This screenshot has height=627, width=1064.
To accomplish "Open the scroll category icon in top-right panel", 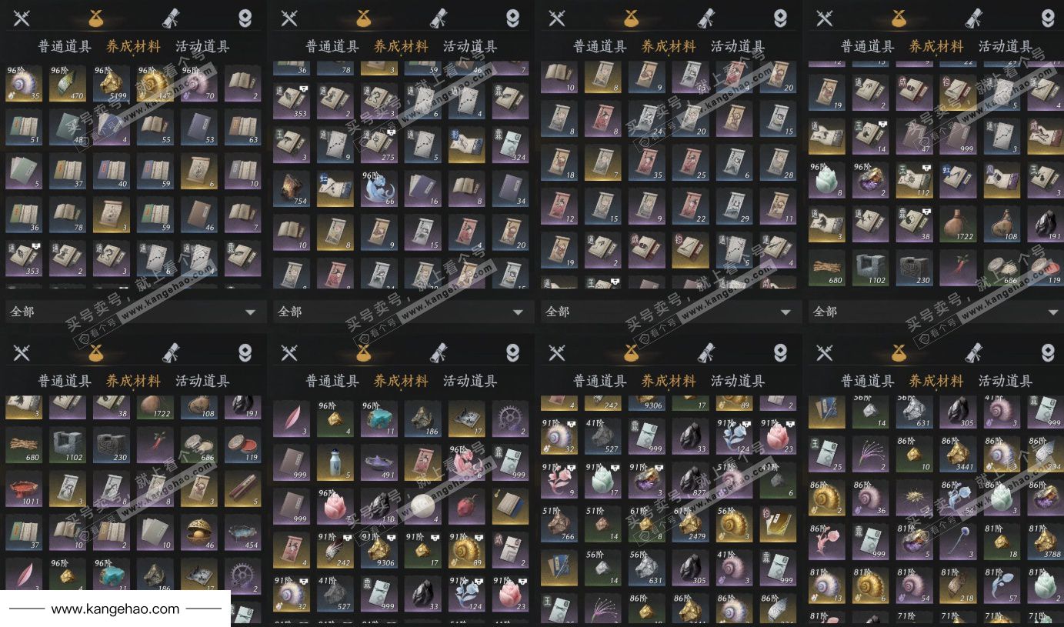I will coord(973,18).
